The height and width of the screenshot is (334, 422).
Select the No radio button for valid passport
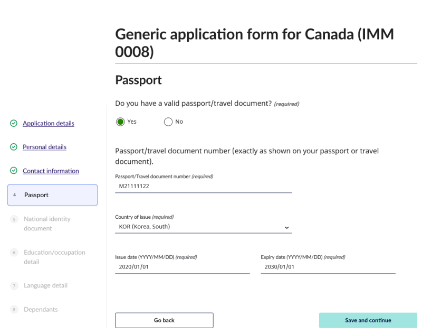coord(168,122)
